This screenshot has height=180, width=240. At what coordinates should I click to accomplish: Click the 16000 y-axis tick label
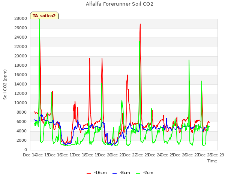tap(21, 75)
